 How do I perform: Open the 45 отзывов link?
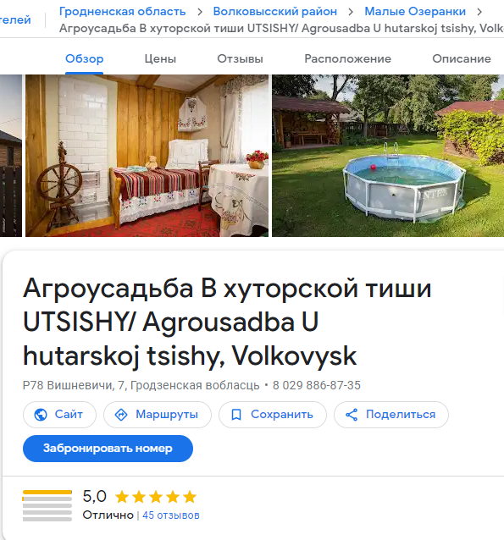point(171,515)
